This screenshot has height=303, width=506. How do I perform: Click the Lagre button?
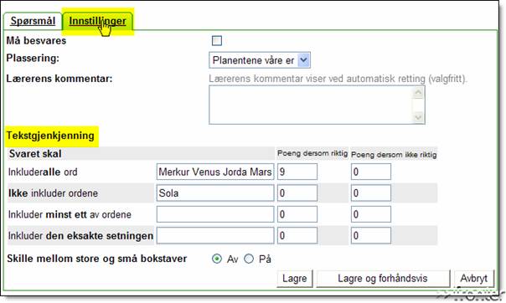pyautogui.click(x=295, y=279)
